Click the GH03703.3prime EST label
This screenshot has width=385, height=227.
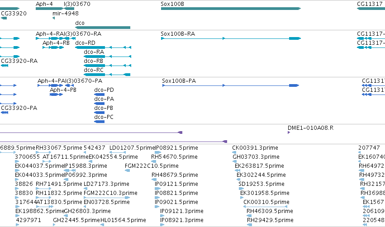click(x=256, y=157)
